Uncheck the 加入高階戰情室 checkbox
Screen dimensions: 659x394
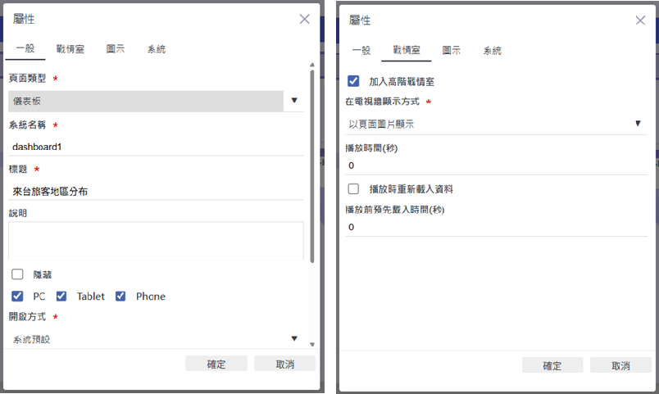353,81
